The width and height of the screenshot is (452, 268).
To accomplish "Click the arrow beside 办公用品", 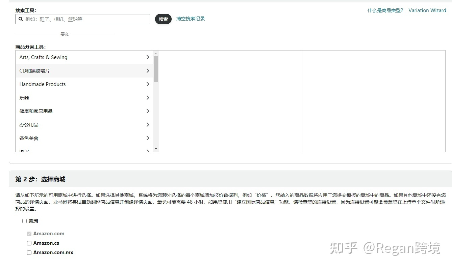I will (148, 124).
